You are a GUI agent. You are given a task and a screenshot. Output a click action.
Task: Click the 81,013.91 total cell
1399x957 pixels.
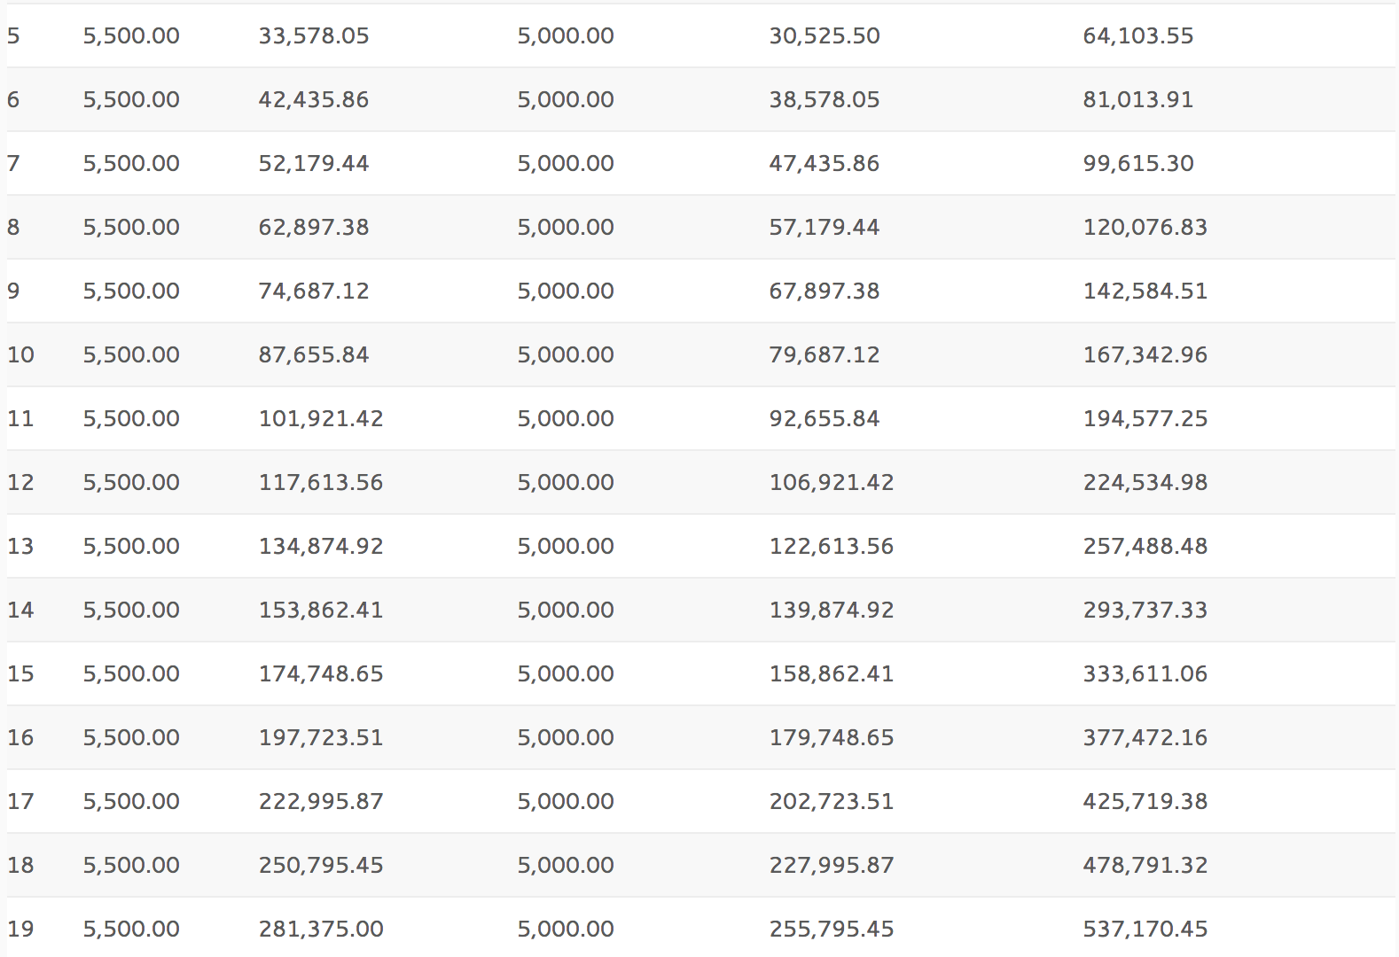pos(1138,99)
